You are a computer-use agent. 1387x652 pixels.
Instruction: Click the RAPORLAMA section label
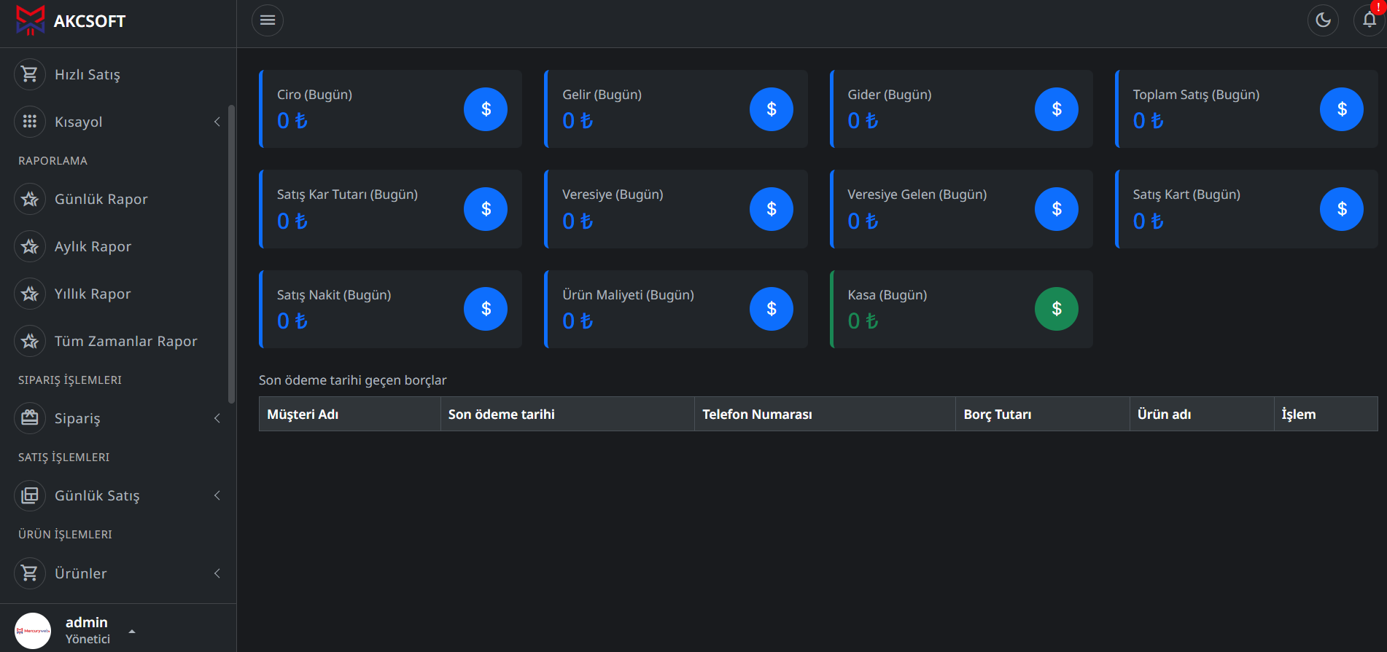[53, 160]
